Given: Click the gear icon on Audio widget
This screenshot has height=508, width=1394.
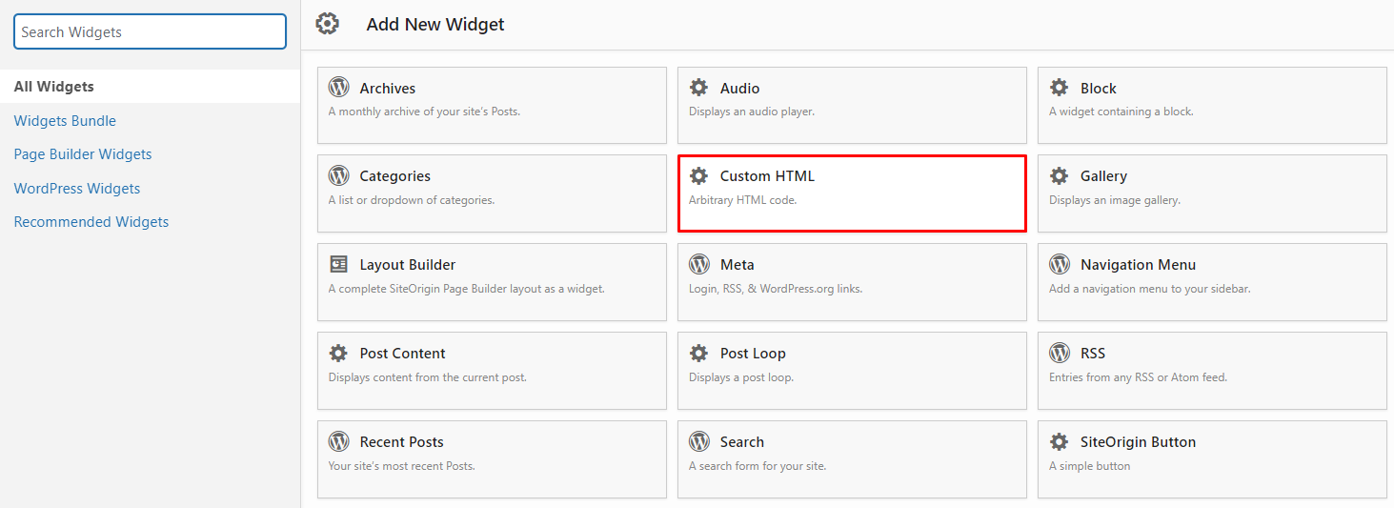Looking at the screenshot, I should click(698, 88).
